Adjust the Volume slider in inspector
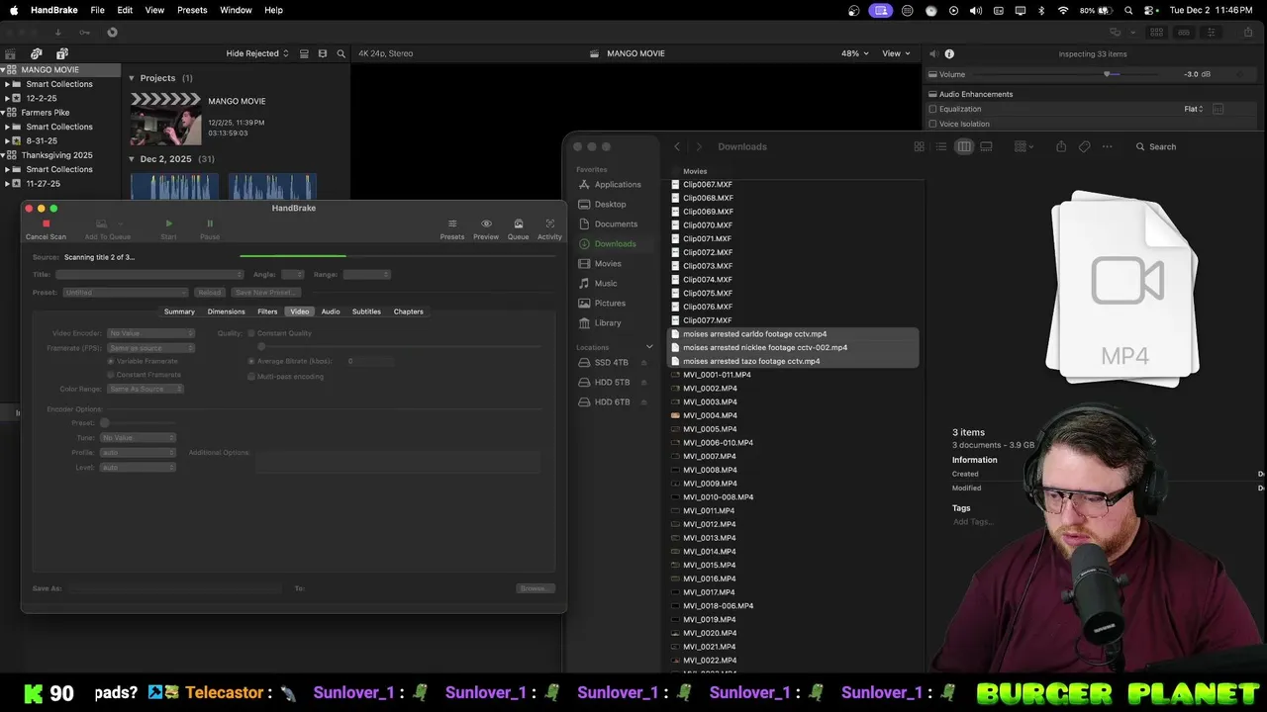 coord(1108,74)
